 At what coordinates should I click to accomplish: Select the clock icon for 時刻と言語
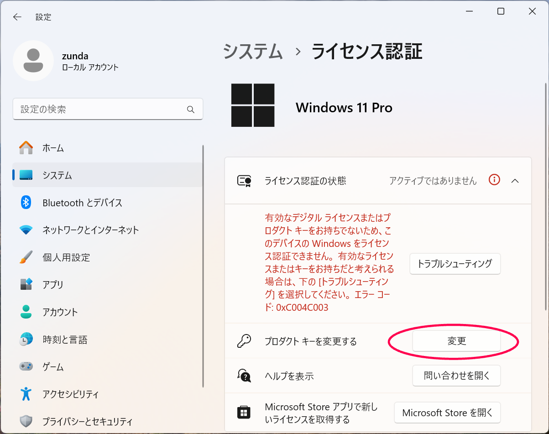pyautogui.click(x=26, y=339)
